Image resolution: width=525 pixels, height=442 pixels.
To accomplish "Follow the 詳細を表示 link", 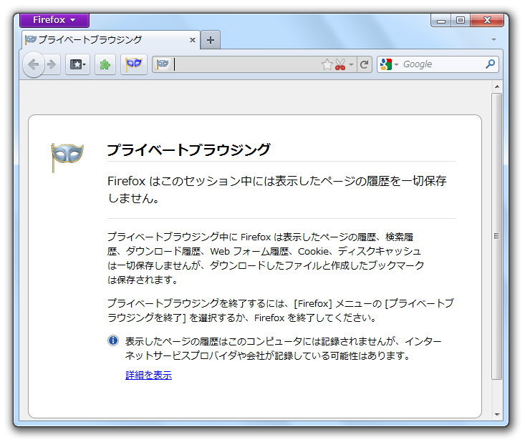I will click(149, 375).
